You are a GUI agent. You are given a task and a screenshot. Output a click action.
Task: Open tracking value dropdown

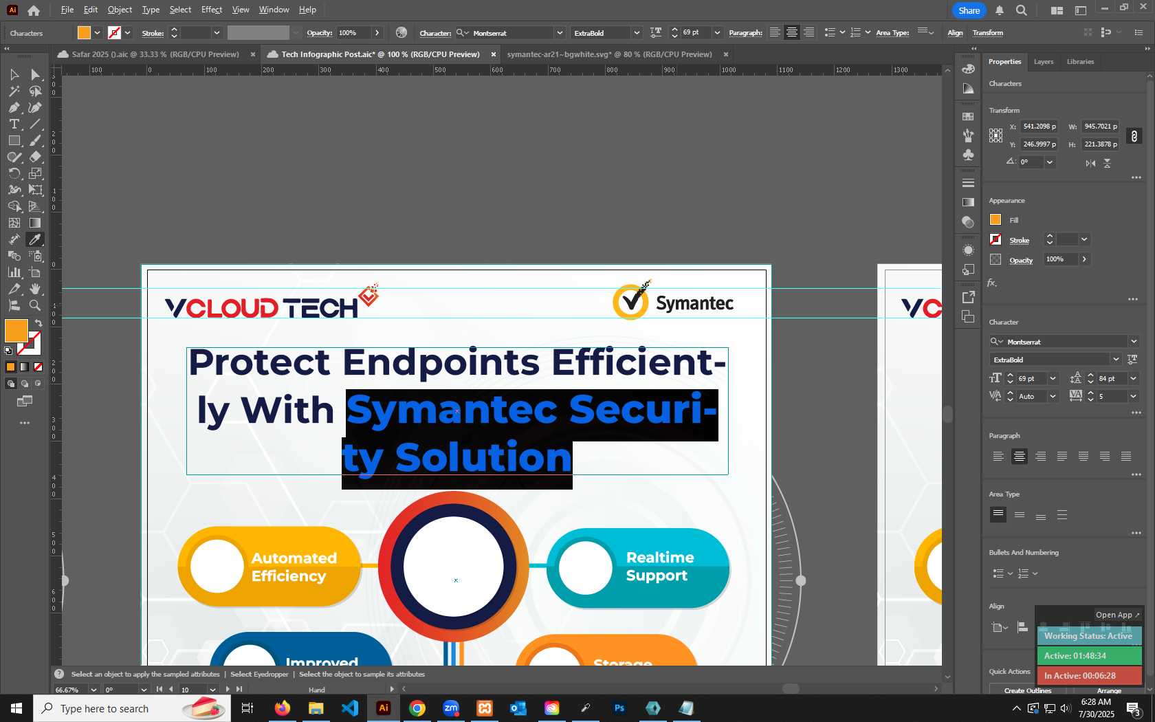(1133, 396)
